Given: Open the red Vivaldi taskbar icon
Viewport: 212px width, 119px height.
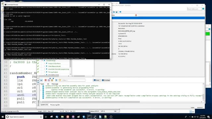Looking at the screenshot, I should (x=68, y=117).
